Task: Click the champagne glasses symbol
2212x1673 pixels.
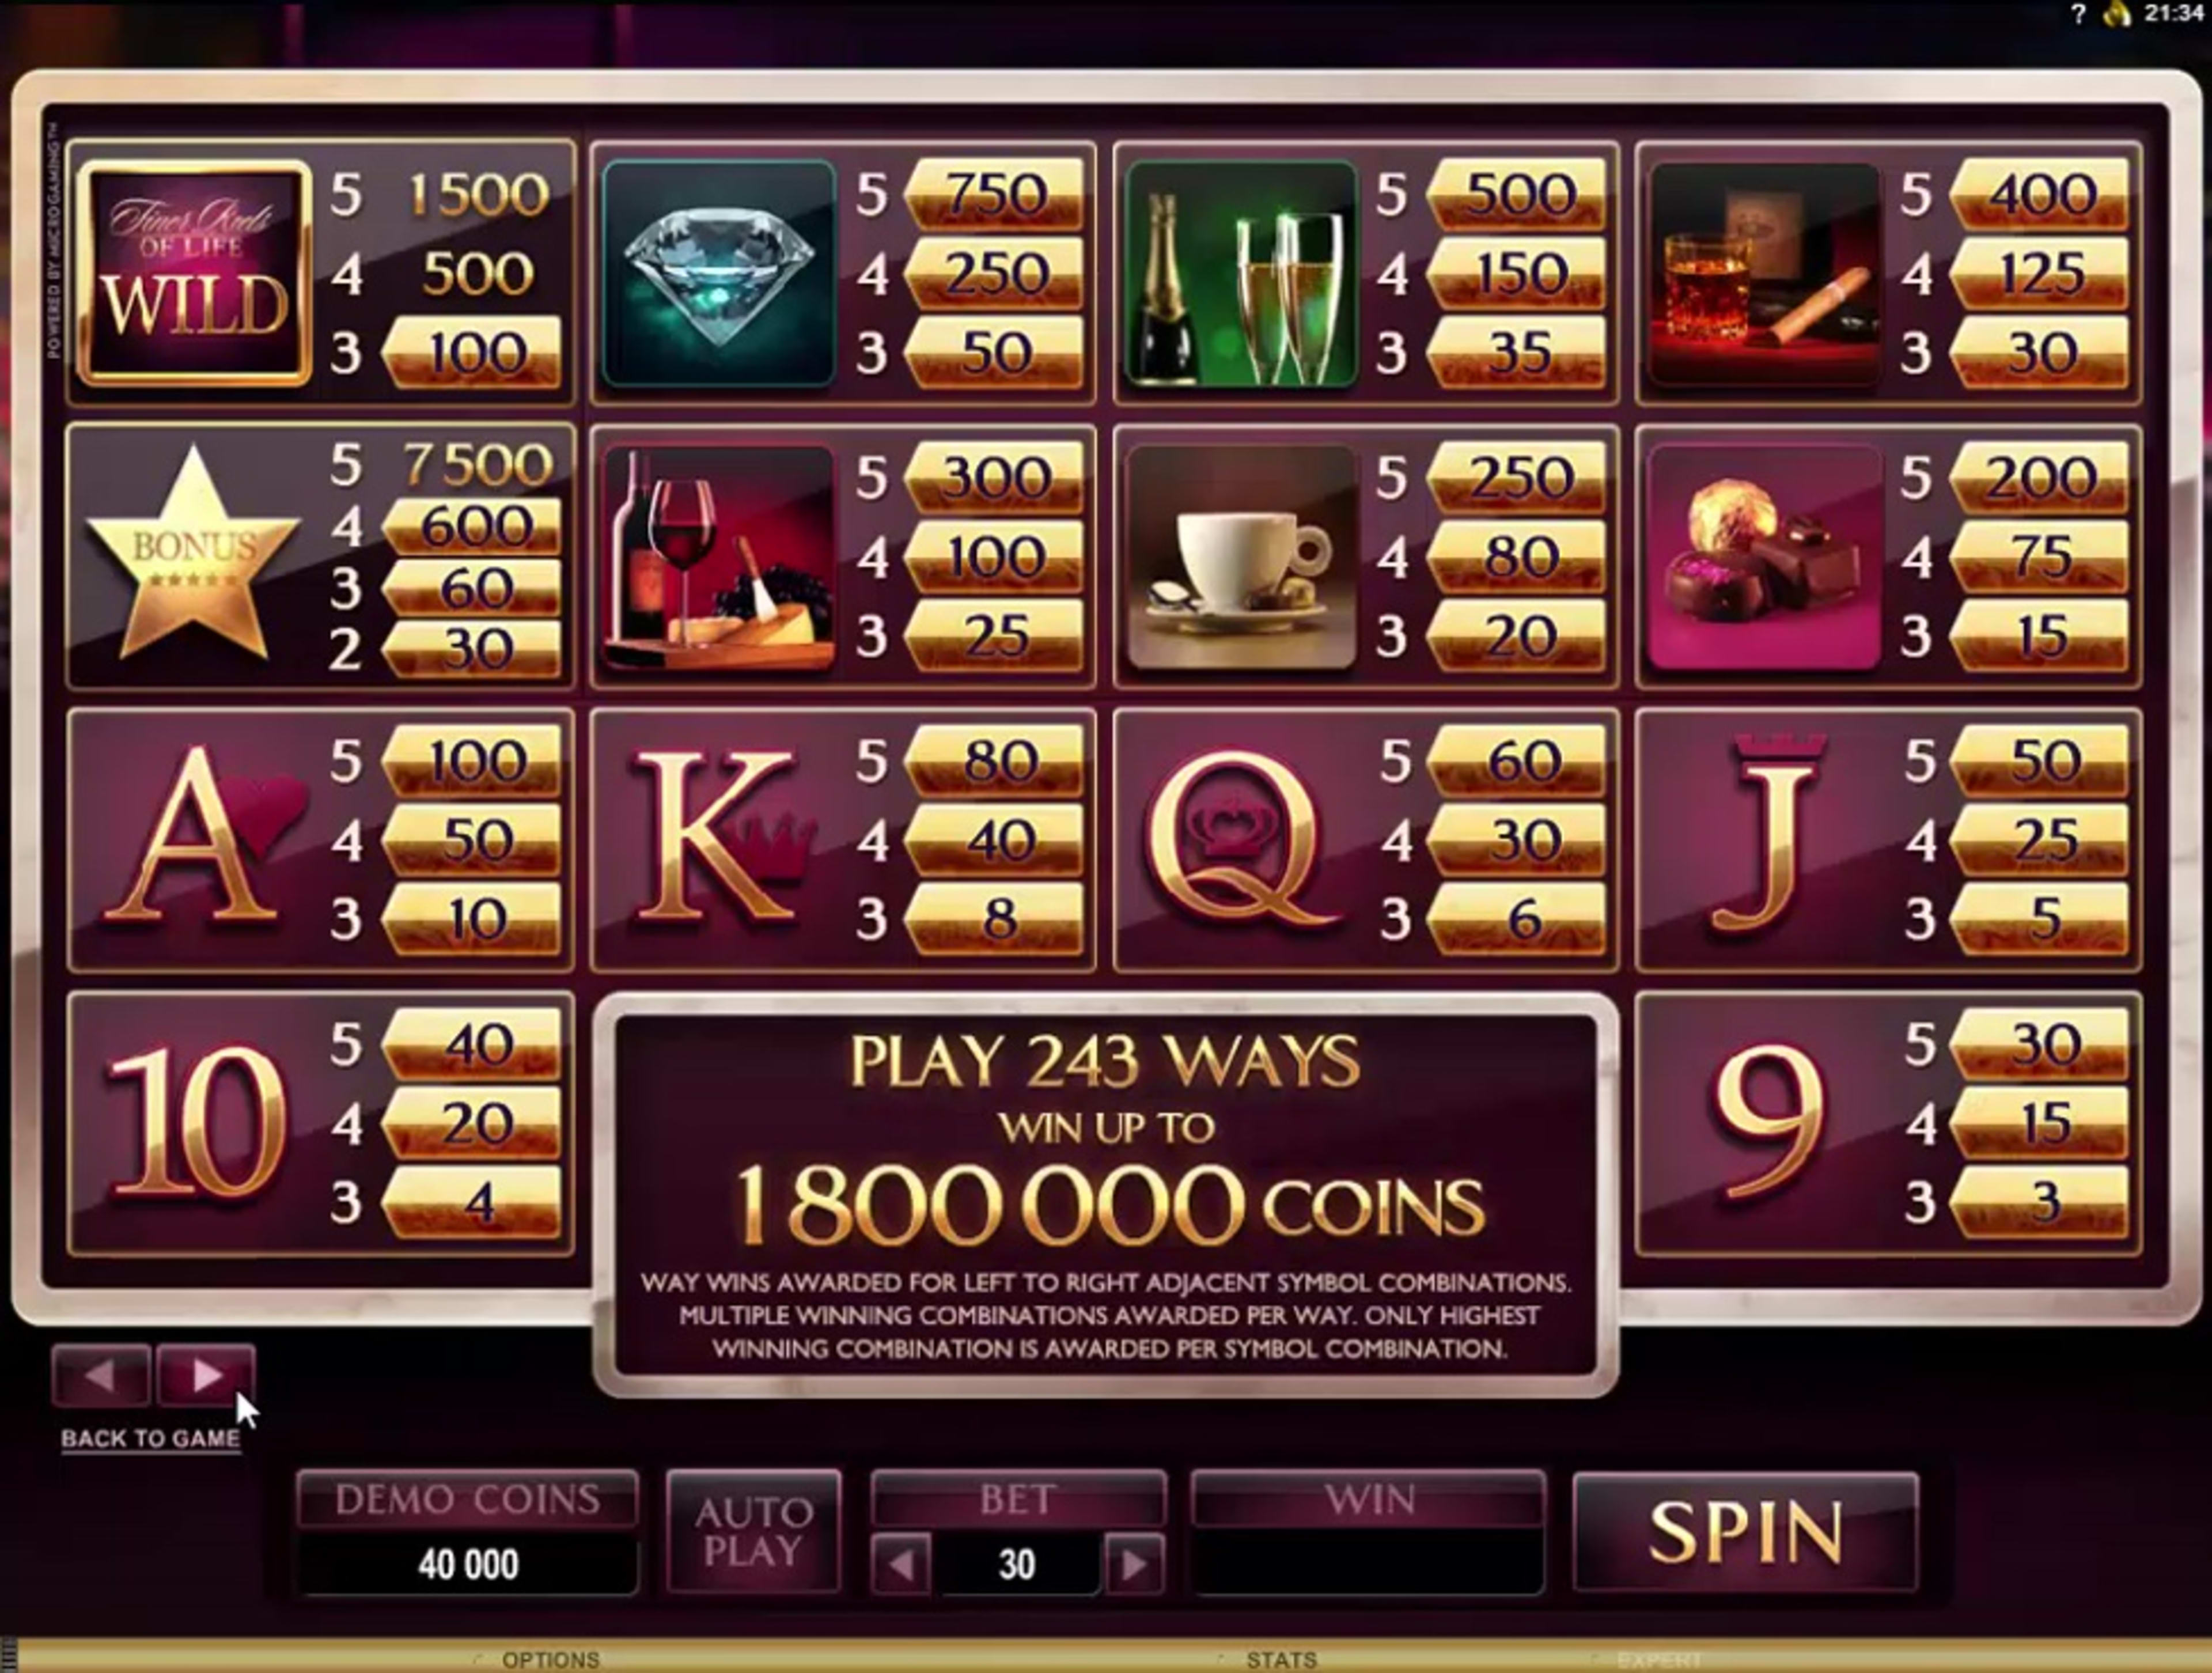Action: coord(1240,273)
